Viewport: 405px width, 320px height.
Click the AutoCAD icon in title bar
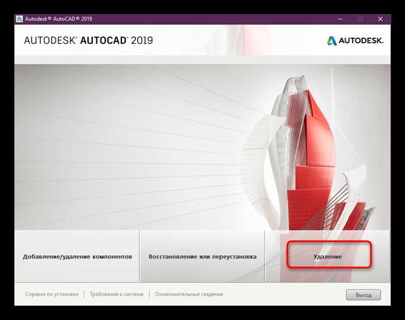(x=19, y=19)
